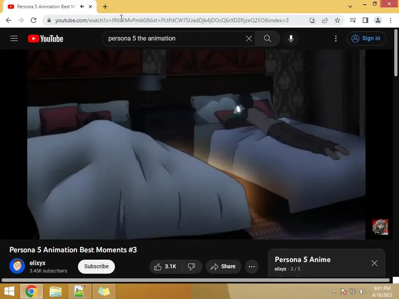Open system volume tray icon
This screenshot has height=299, width=399.
coord(362,292)
